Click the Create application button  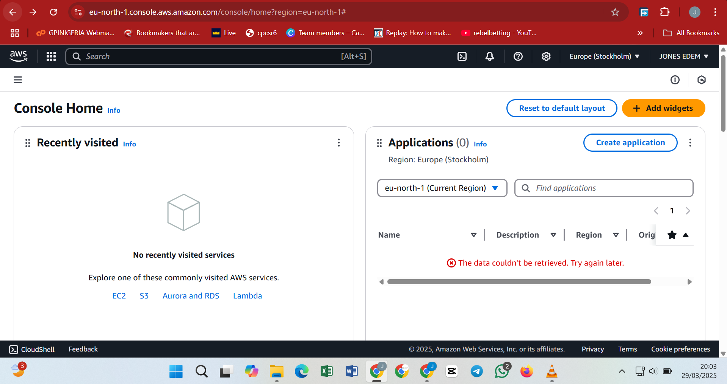click(x=630, y=143)
